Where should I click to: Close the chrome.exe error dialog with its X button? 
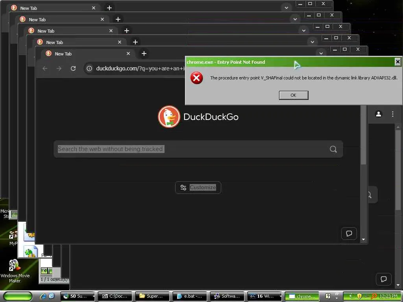(397, 62)
